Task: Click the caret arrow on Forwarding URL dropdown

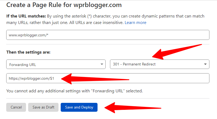Action: tap(102, 64)
